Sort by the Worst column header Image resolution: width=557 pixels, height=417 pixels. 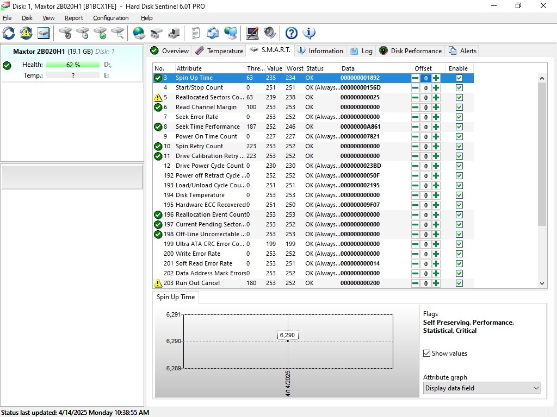coord(295,68)
